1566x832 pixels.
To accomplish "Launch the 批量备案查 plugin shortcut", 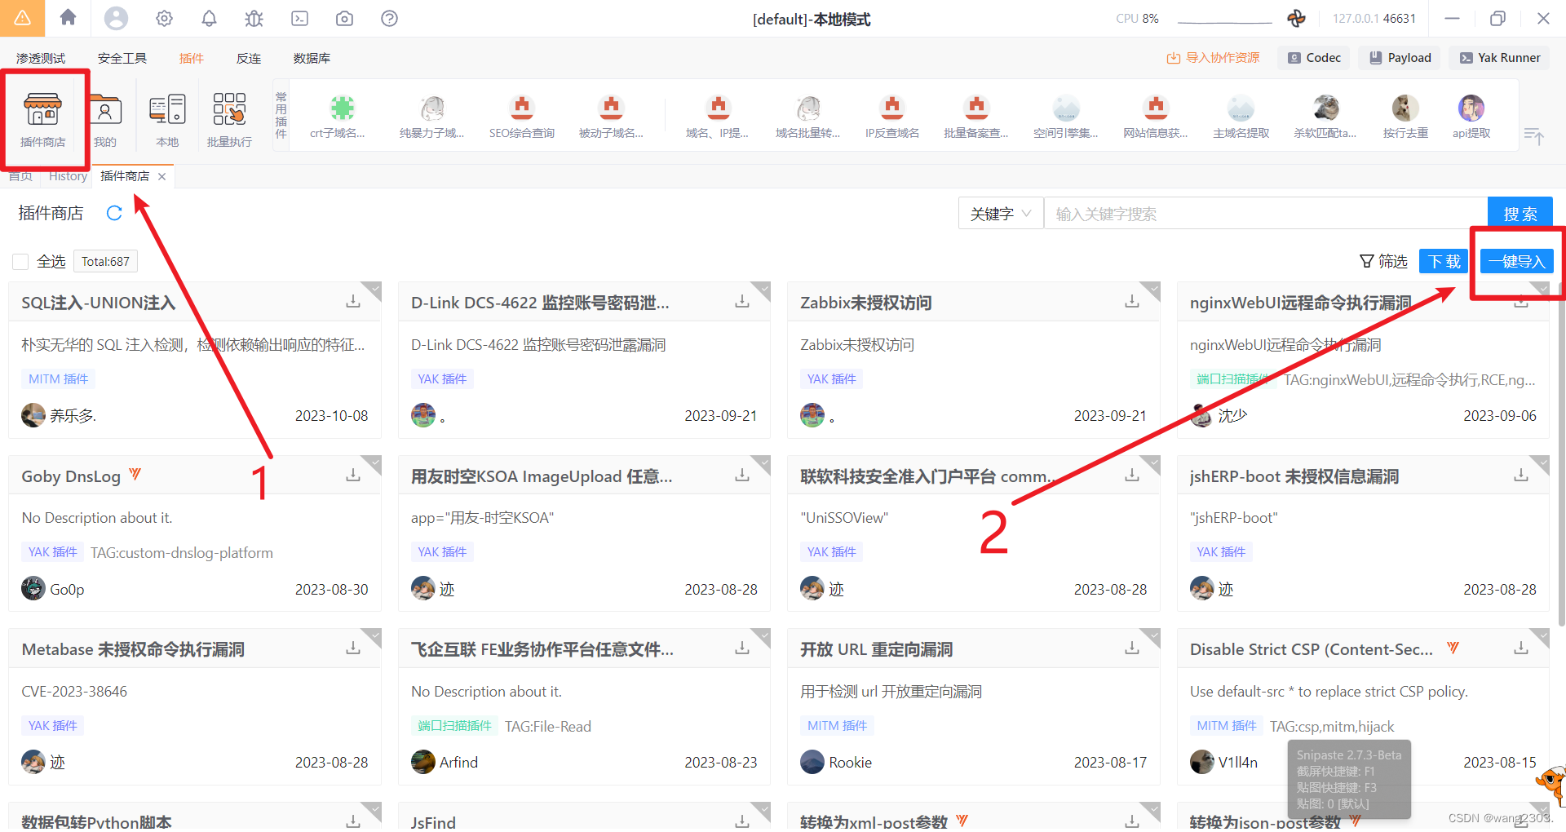I will click(x=976, y=117).
